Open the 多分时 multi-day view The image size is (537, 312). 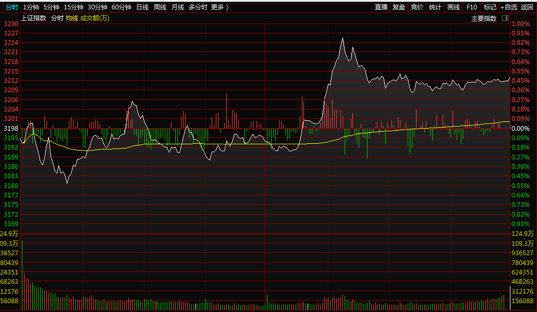[x=198, y=7]
